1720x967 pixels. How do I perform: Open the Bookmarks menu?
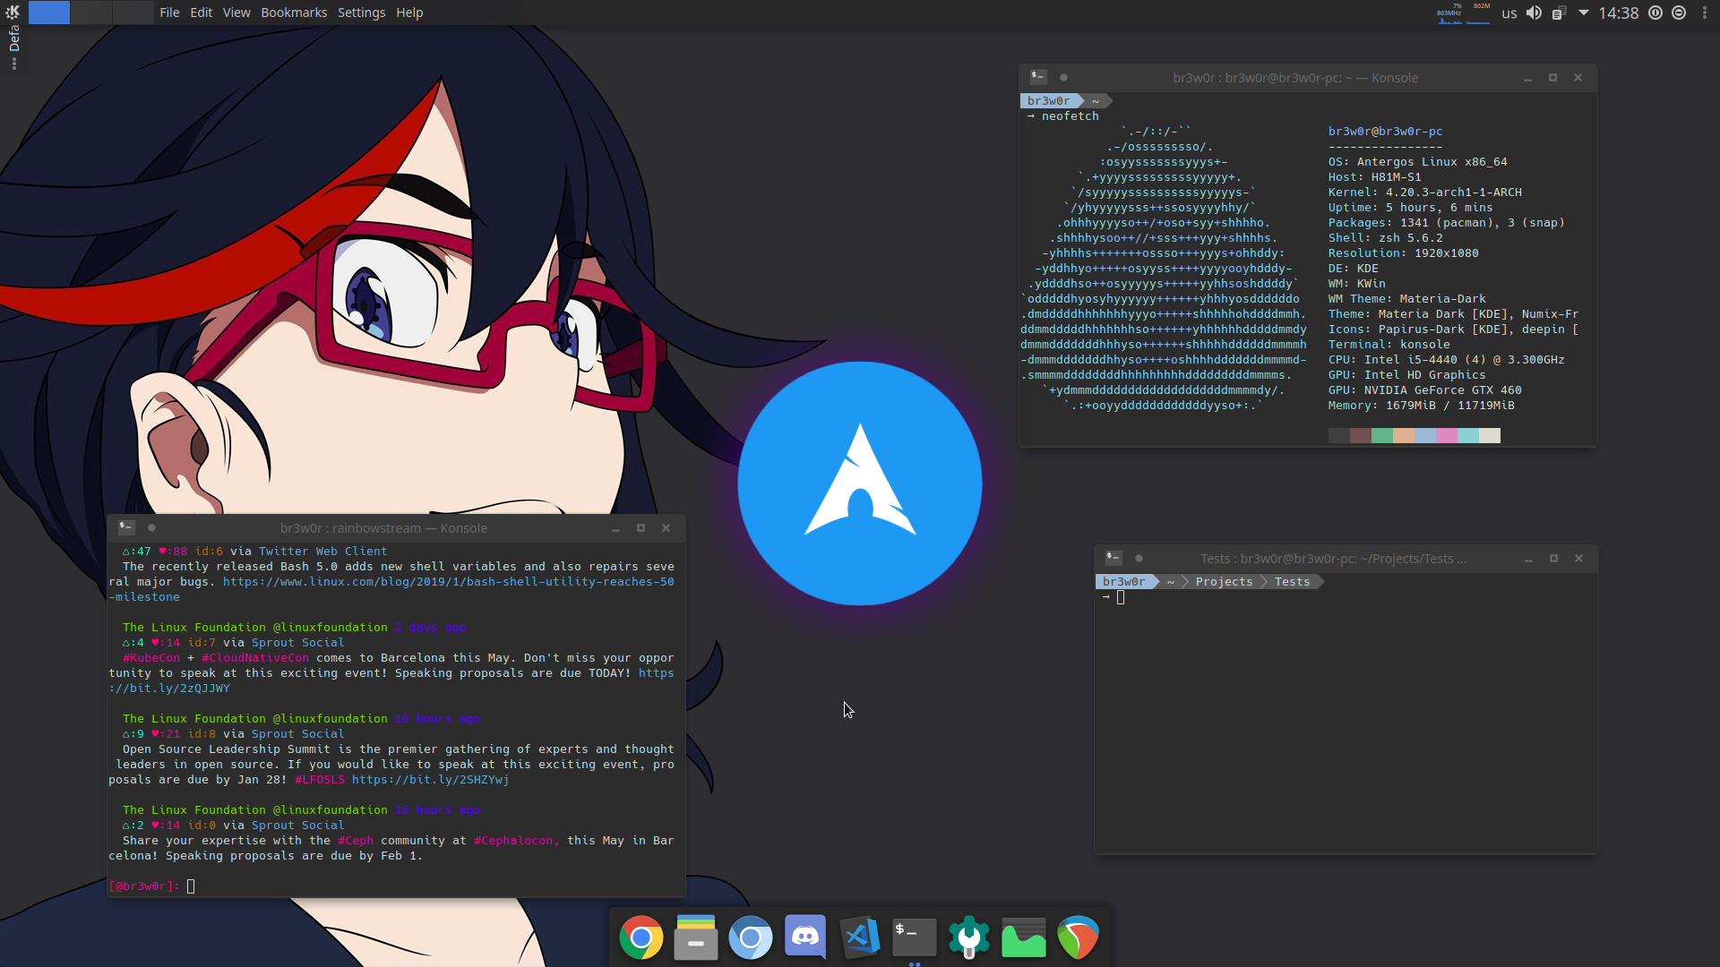pyautogui.click(x=294, y=13)
